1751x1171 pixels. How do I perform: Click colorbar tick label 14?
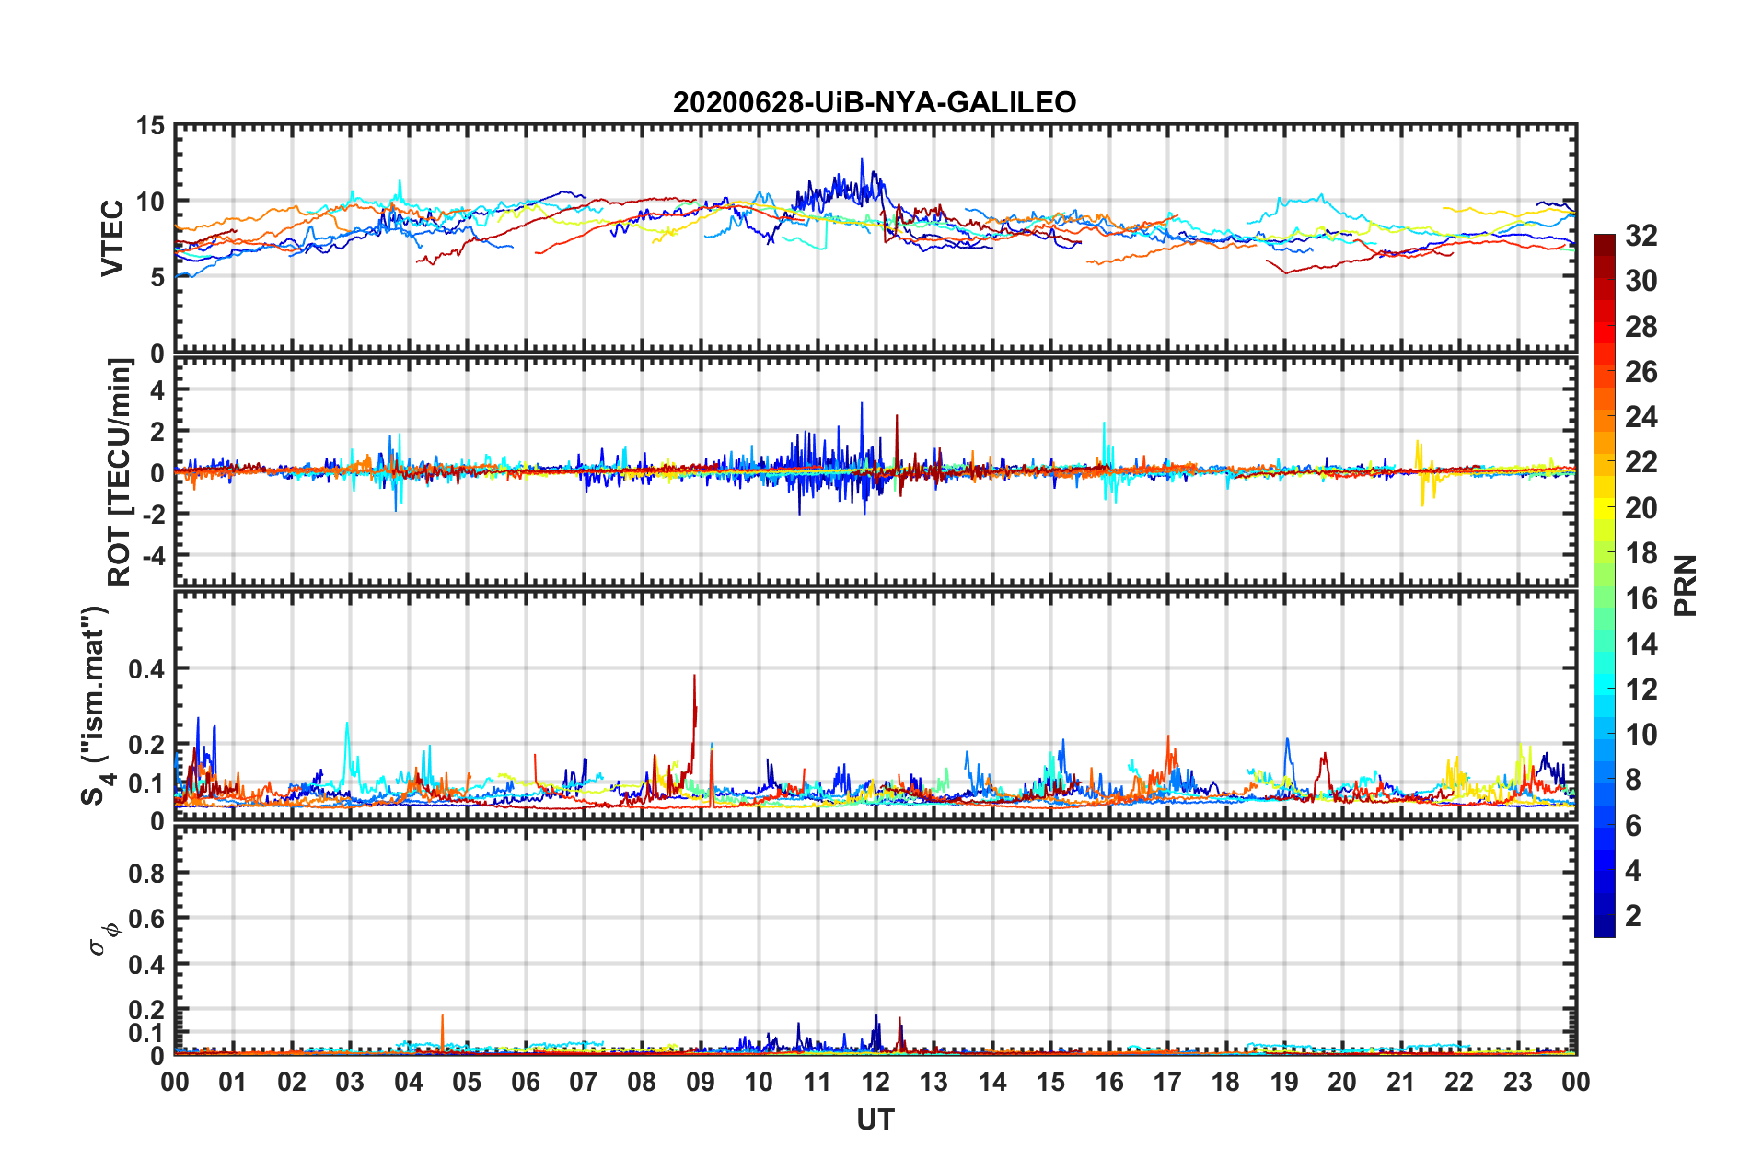[1641, 644]
